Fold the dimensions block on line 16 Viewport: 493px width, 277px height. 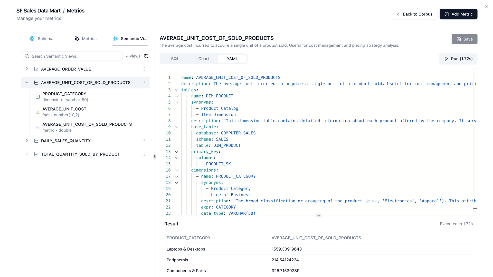(x=177, y=170)
